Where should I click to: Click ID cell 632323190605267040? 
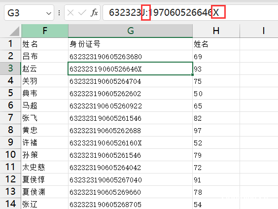[x=130, y=179]
